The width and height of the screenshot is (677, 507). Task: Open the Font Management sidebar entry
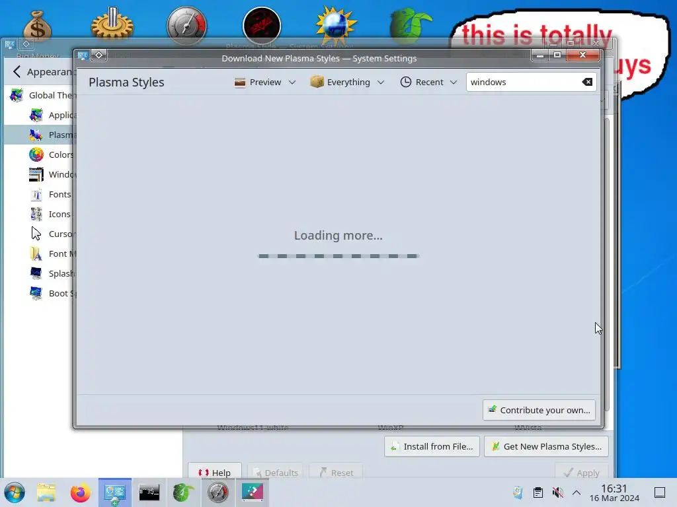[40, 254]
